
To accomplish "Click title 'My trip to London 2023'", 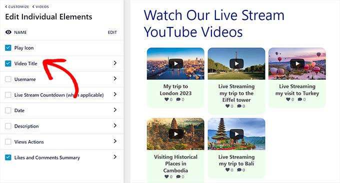I will [x=175, y=90].
